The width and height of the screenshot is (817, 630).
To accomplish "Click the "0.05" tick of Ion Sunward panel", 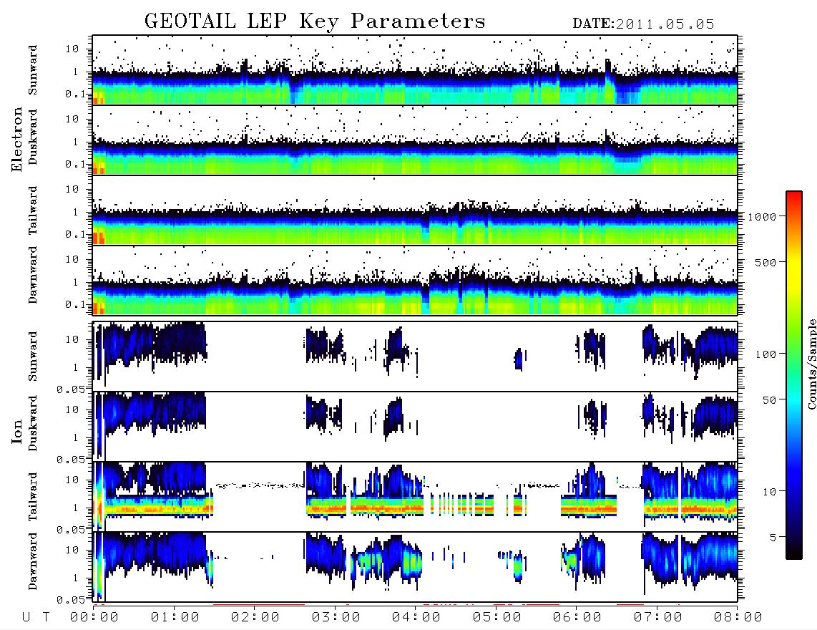I will [71, 389].
